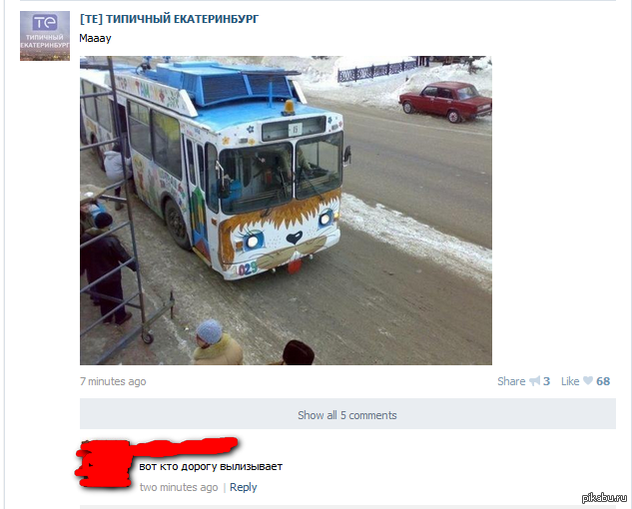The width and height of the screenshot is (632, 509).
Task: Click the share count 3
Action: pyautogui.click(x=546, y=381)
